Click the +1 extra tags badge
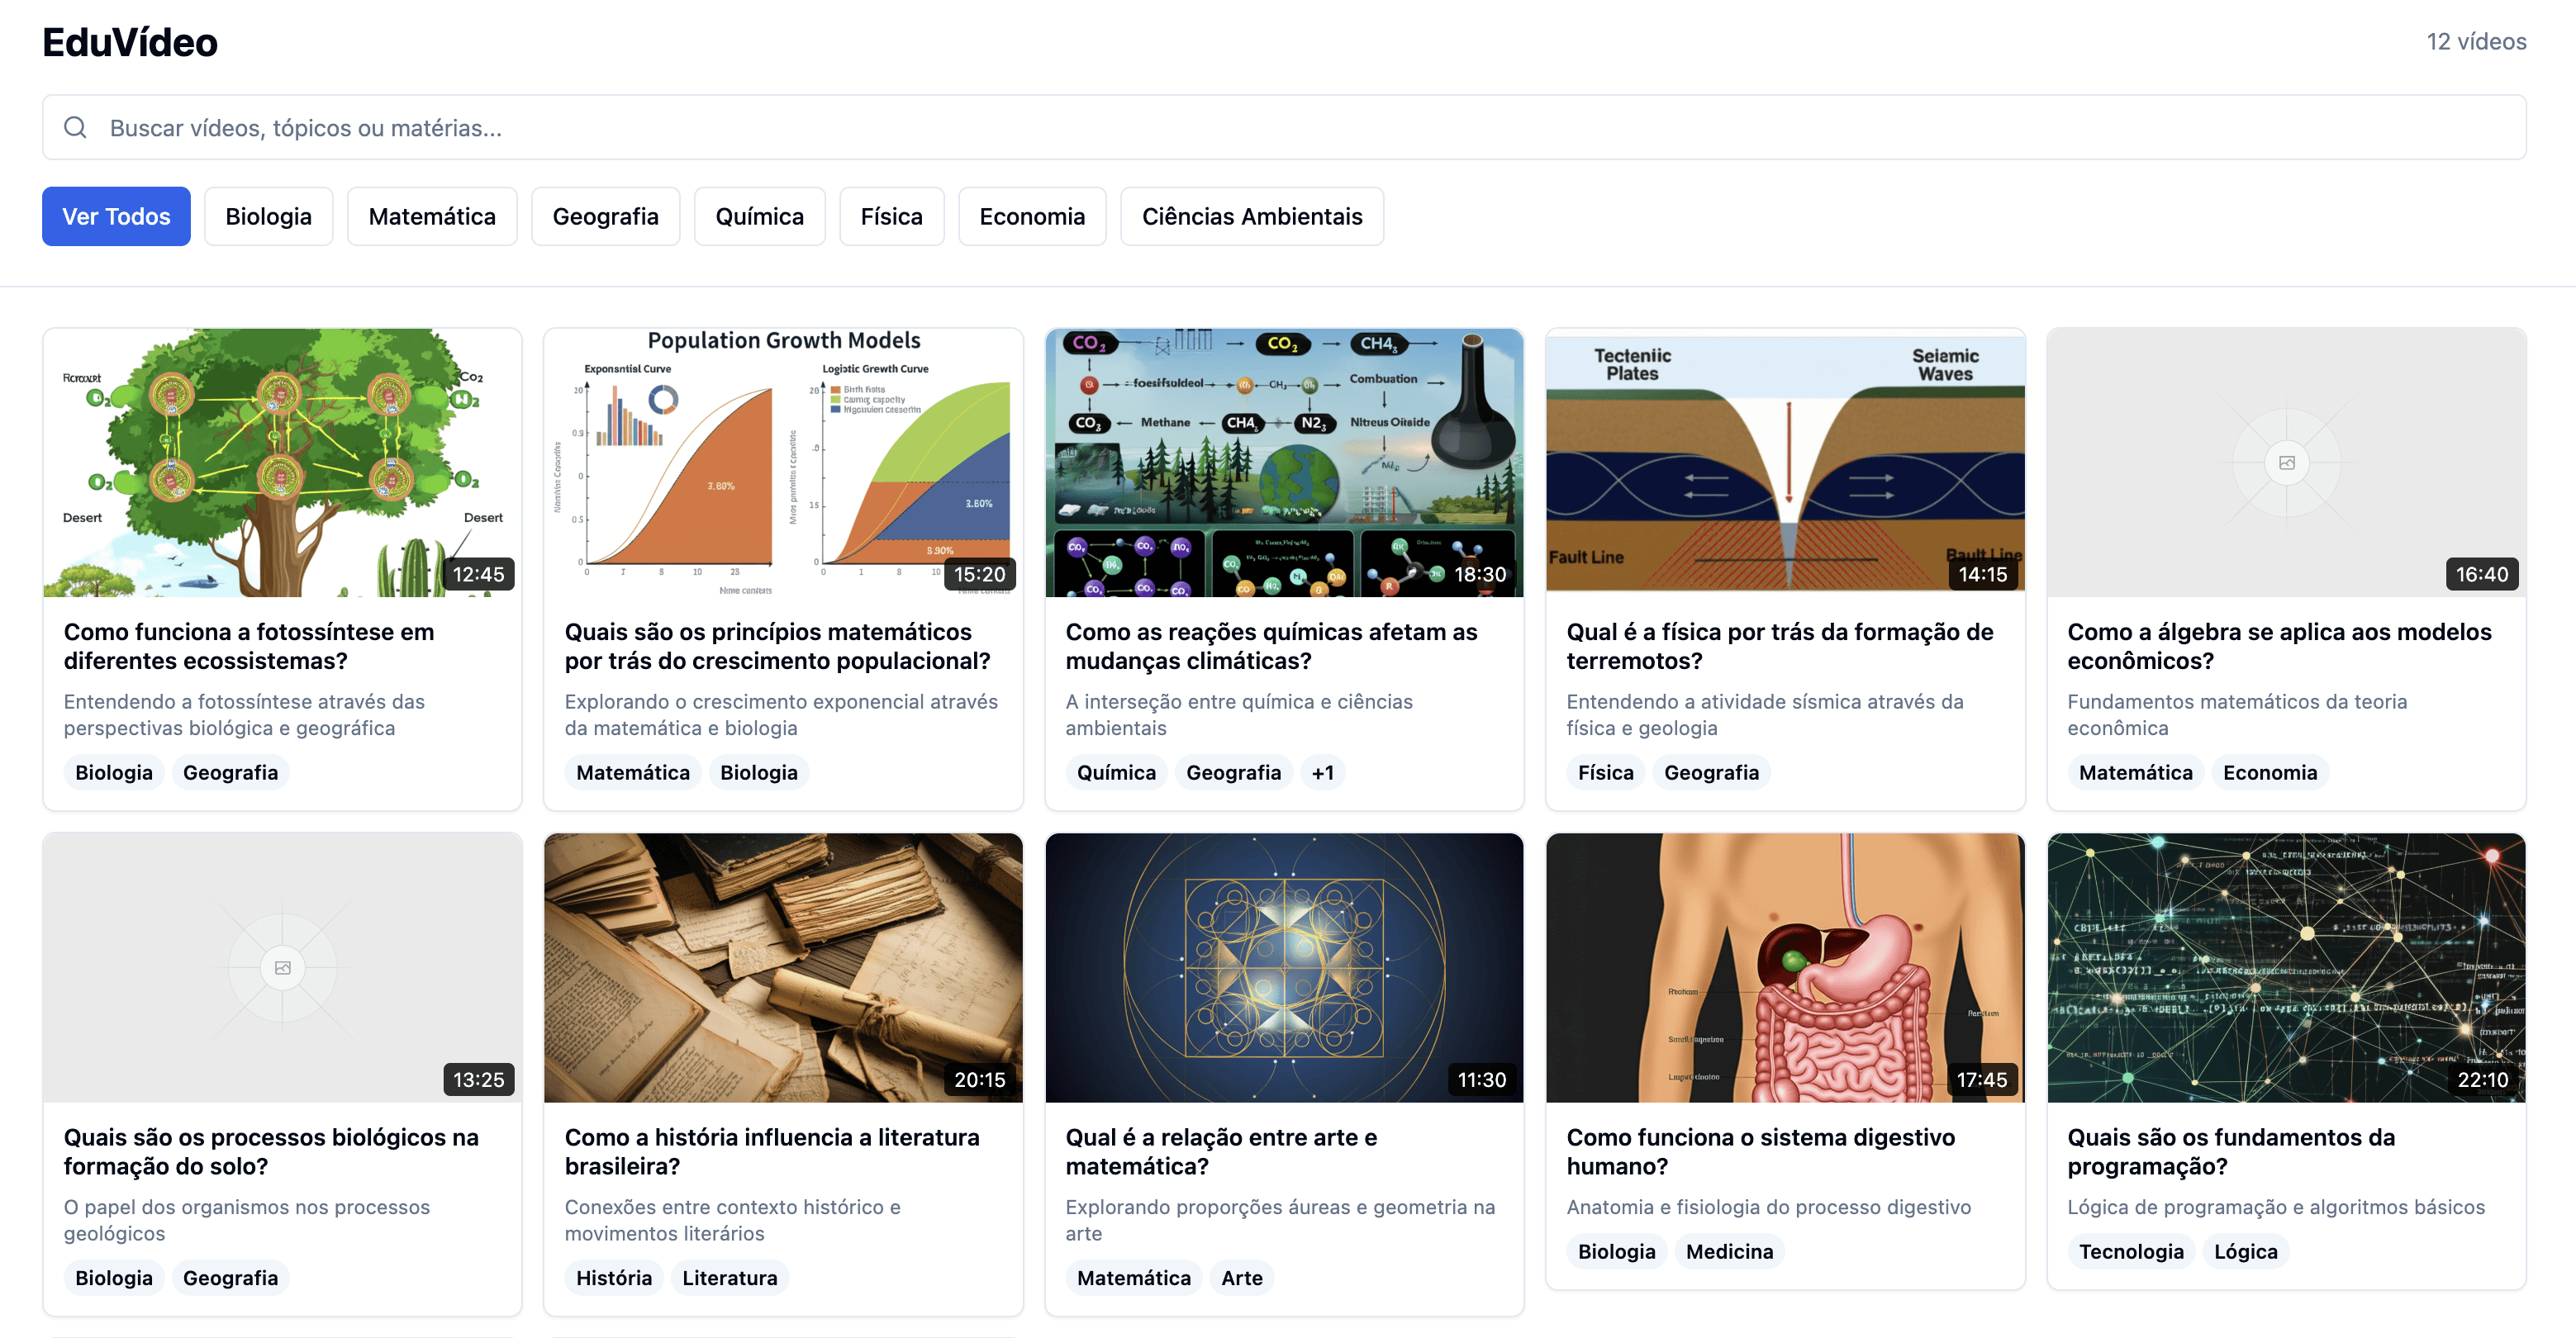2576x1338 pixels. (1322, 772)
